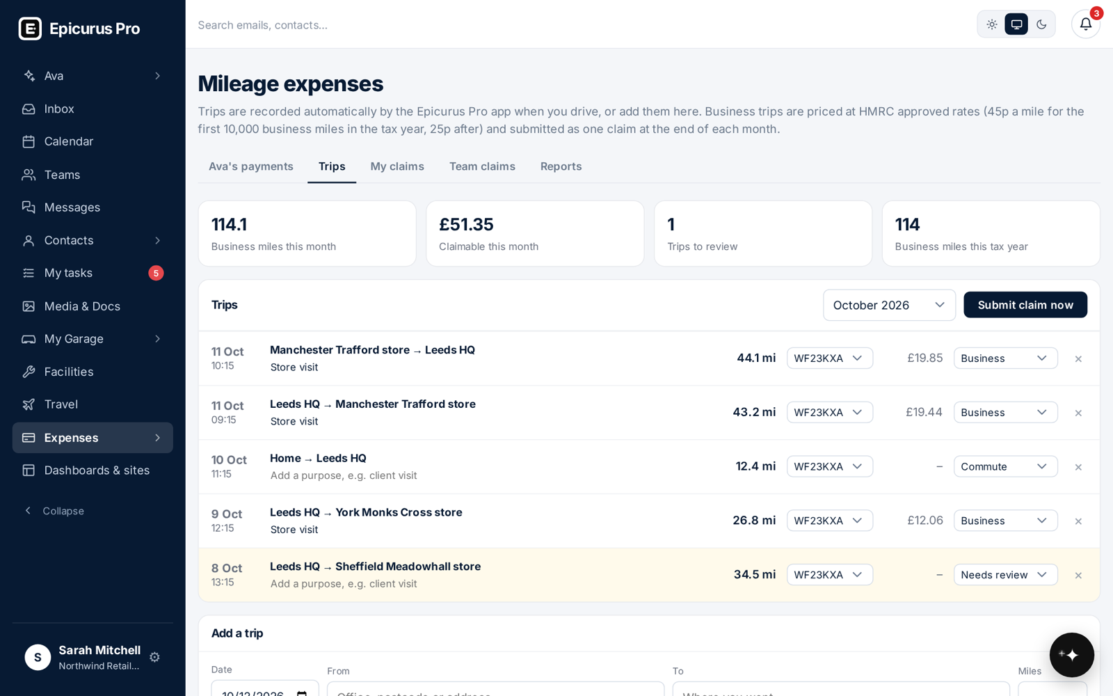The image size is (1113, 696).
Task: Delete the 11 Oct 09:15 trip
Action: 1078,413
